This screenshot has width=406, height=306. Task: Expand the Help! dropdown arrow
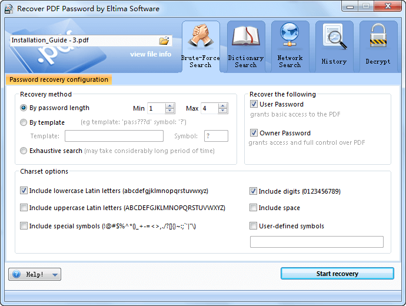pos(55,275)
